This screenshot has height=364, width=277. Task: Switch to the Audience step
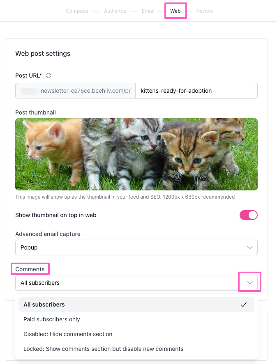(x=115, y=11)
